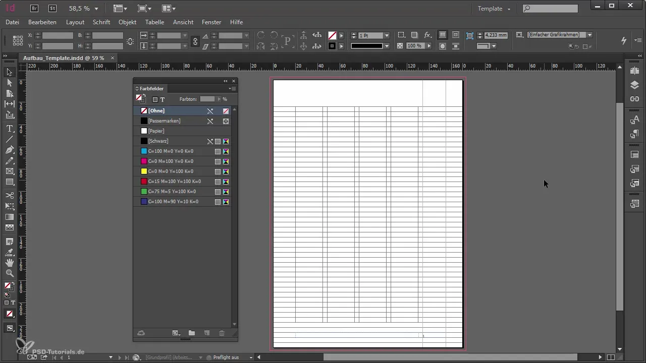The width and height of the screenshot is (646, 363).
Task: Select the [Ohne] swatch
Action: pos(182,110)
